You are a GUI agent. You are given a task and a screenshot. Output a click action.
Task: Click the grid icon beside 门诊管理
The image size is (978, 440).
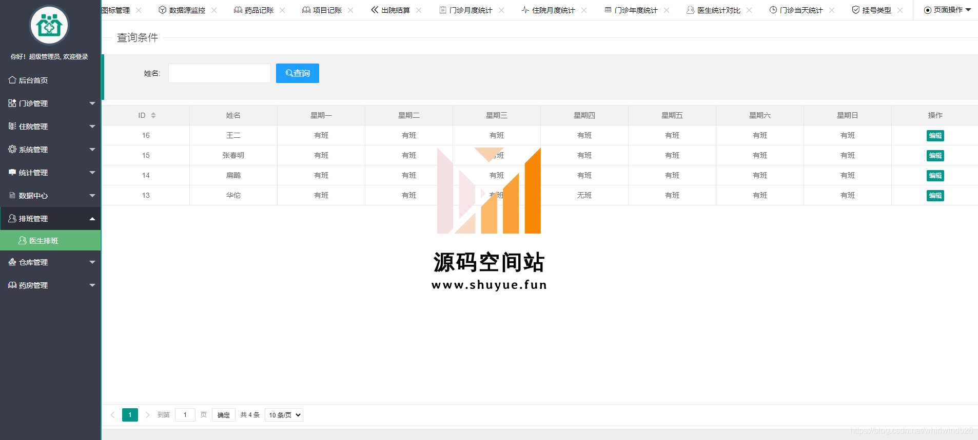click(x=12, y=103)
